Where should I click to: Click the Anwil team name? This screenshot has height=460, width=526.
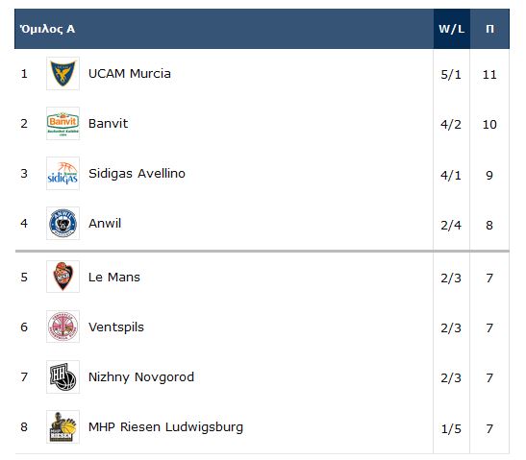click(105, 223)
